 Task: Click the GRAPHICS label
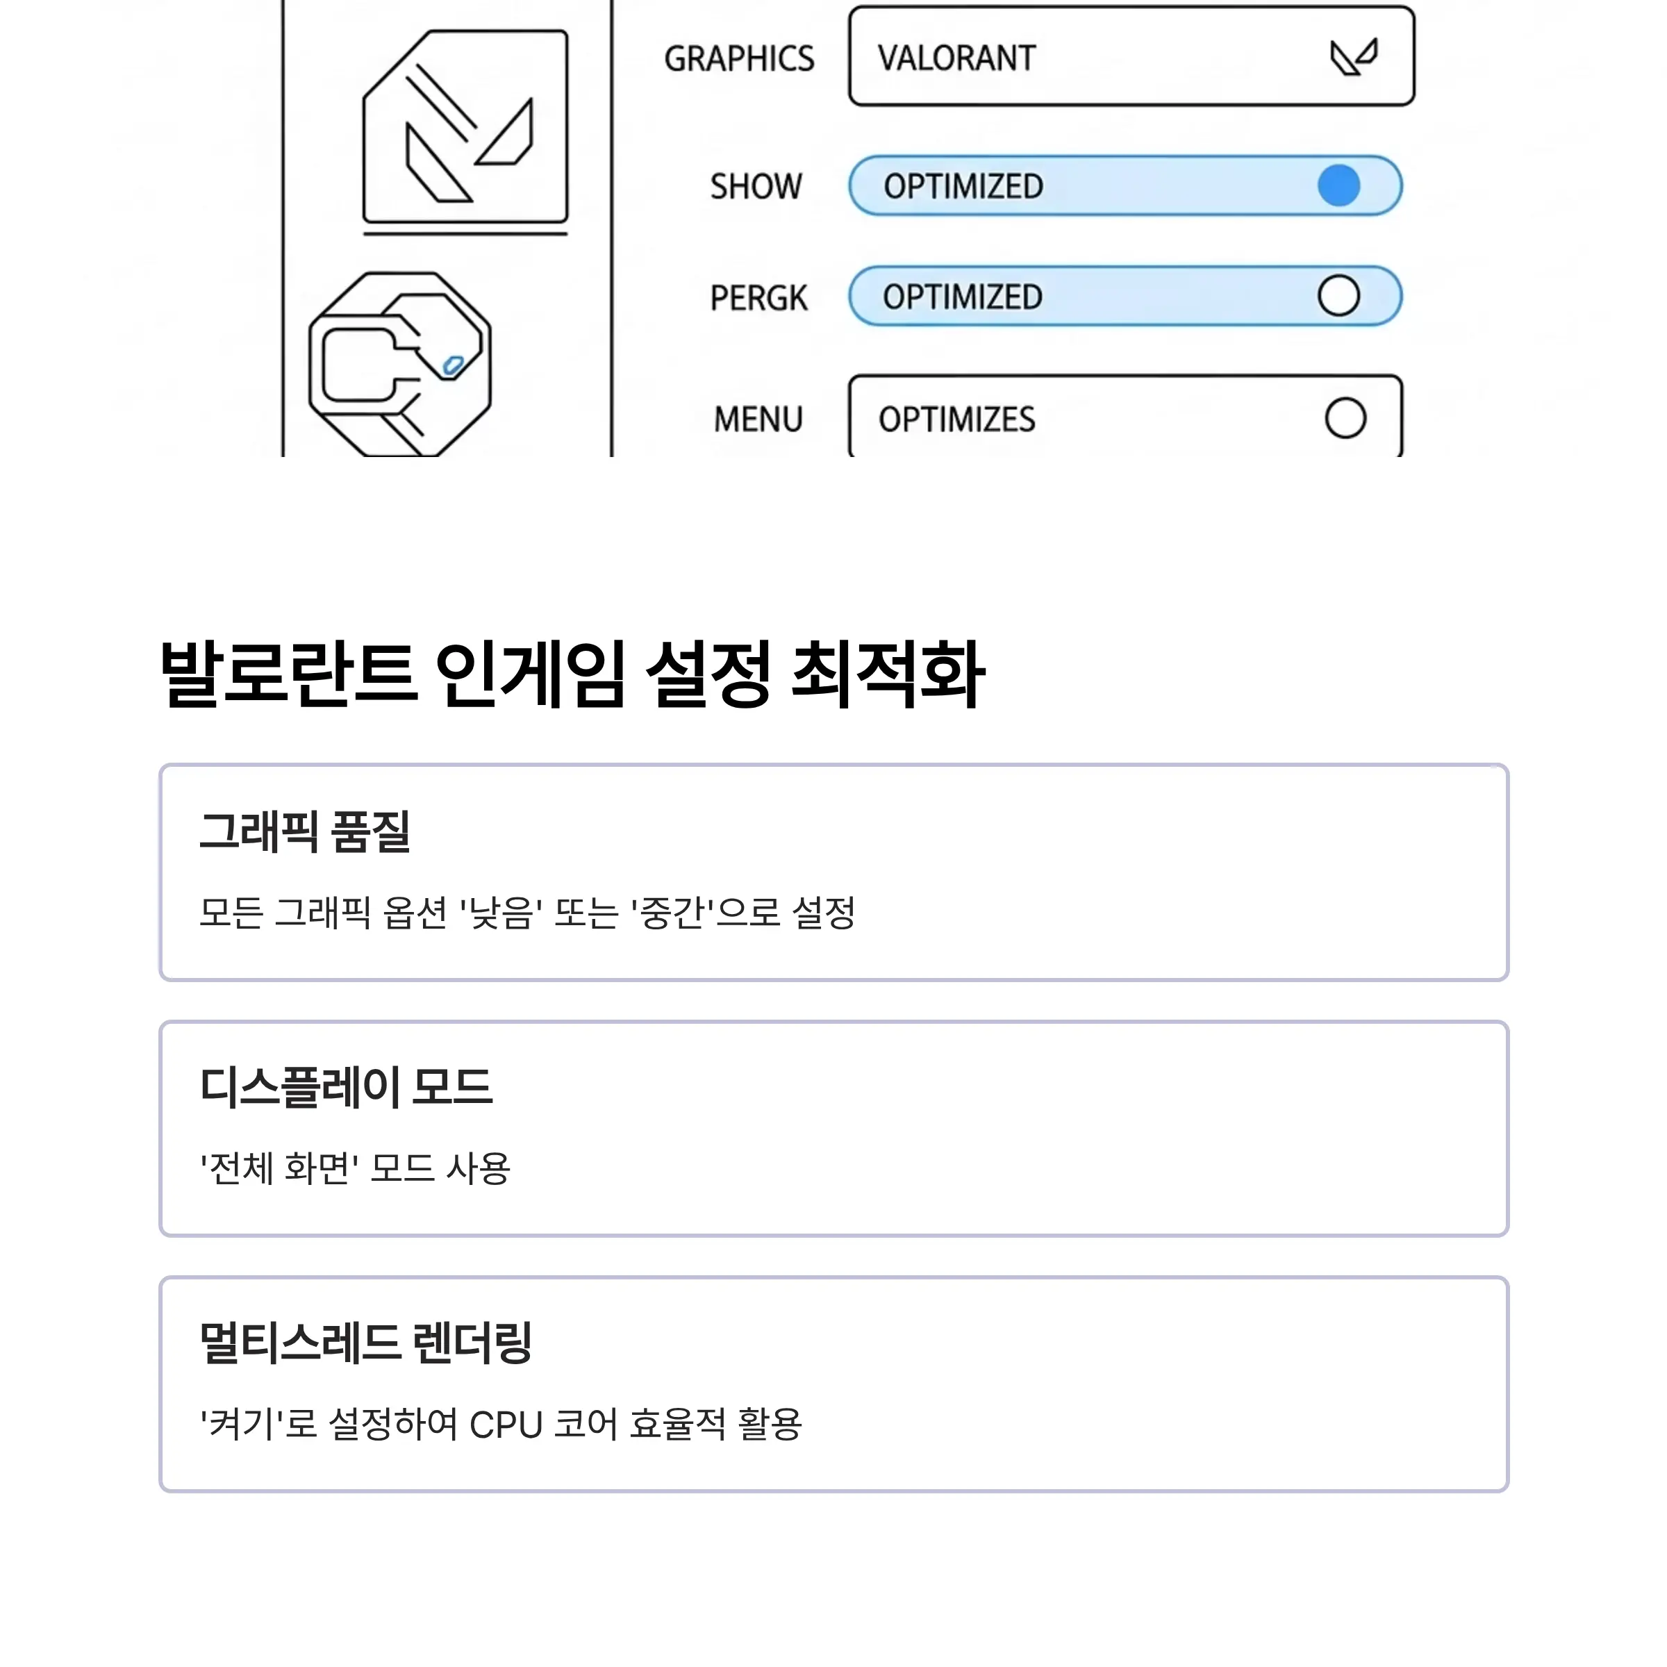click(x=738, y=58)
